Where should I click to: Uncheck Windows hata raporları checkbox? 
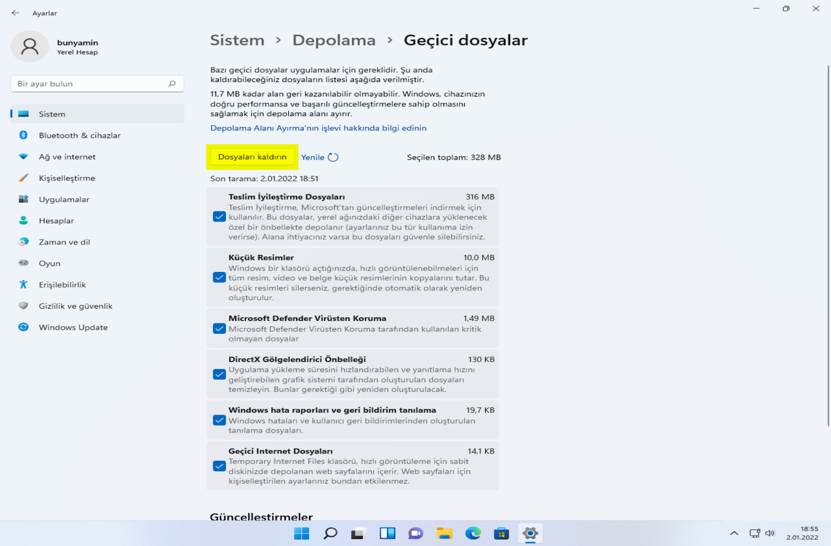tap(219, 420)
